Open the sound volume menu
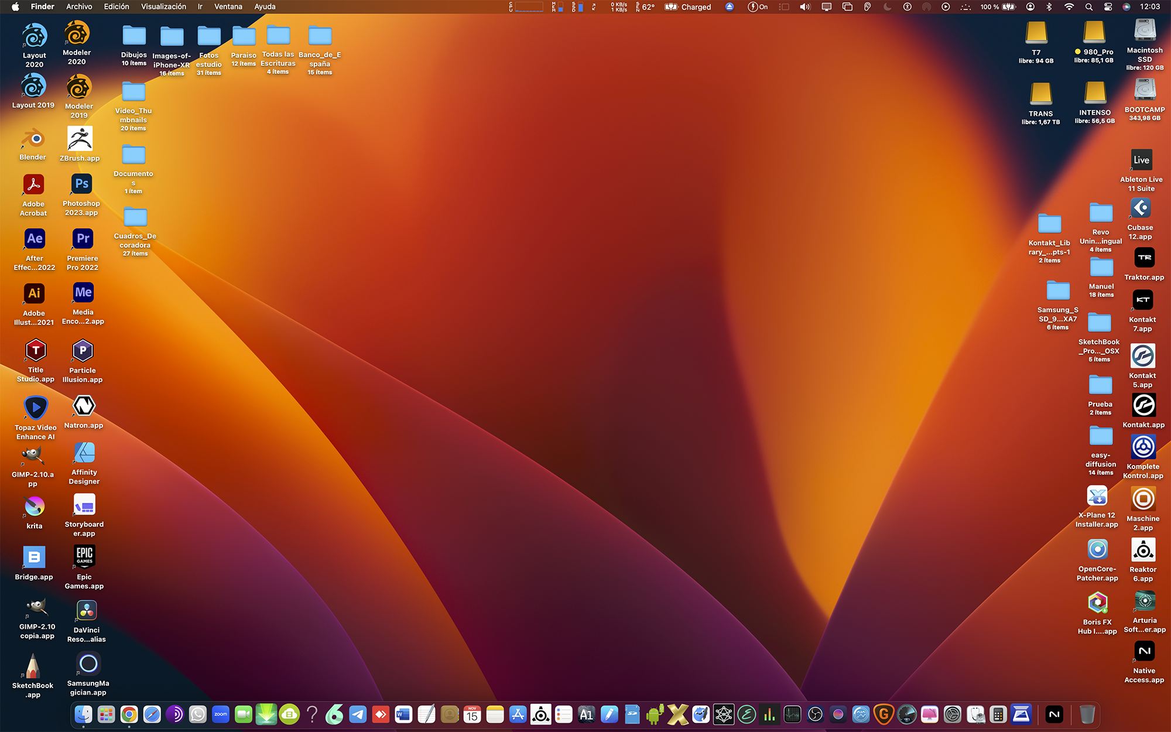This screenshot has width=1171, height=732. [x=805, y=7]
